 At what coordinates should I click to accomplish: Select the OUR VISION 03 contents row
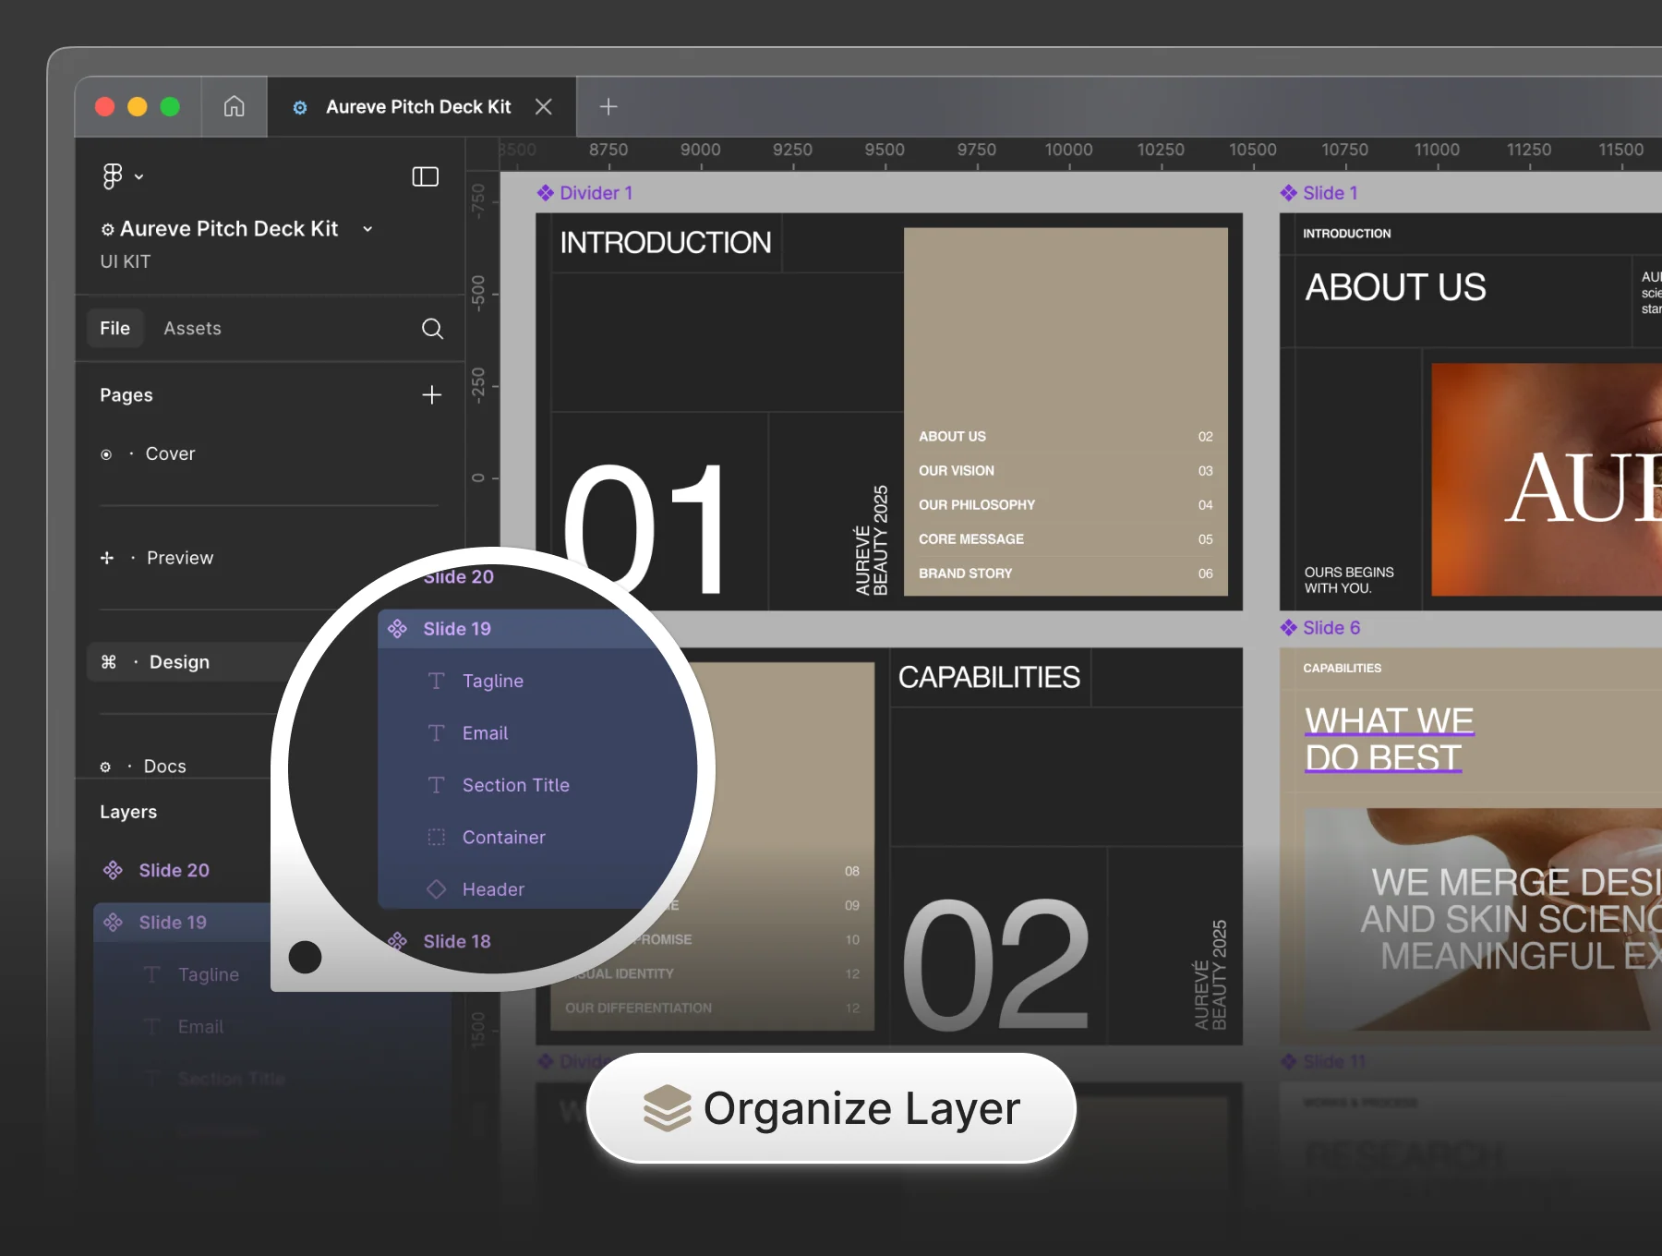1066,470
